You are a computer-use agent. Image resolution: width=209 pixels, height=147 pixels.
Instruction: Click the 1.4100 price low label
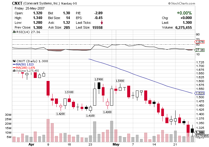pyautogui.click(x=90, y=115)
